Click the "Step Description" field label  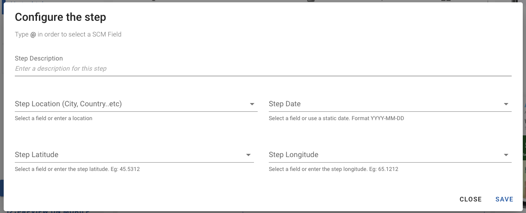39,58
